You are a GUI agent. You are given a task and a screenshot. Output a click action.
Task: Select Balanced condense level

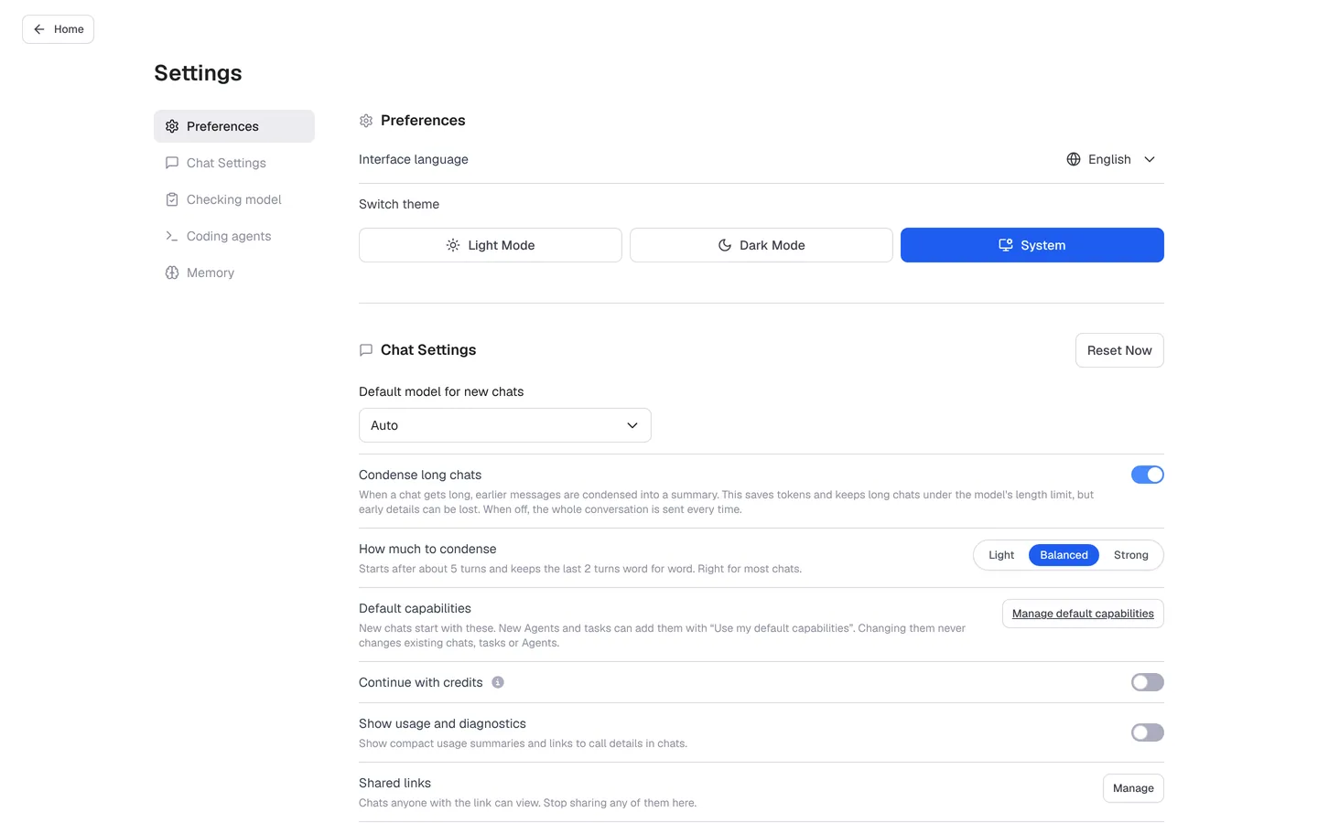pyautogui.click(x=1064, y=555)
